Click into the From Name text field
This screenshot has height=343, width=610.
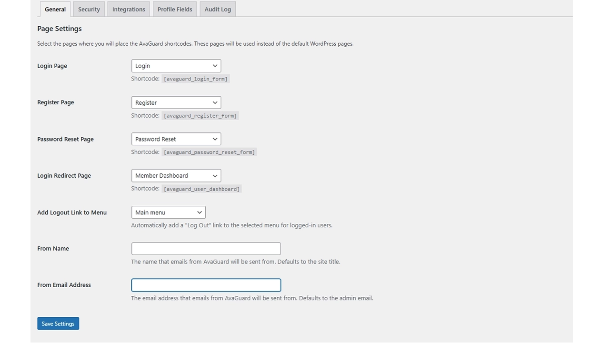(x=206, y=249)
